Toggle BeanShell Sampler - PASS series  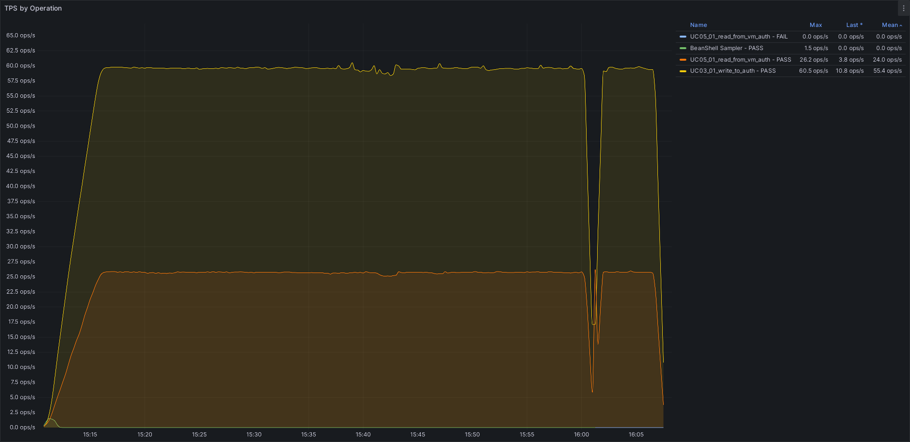[x=726, y=48]
